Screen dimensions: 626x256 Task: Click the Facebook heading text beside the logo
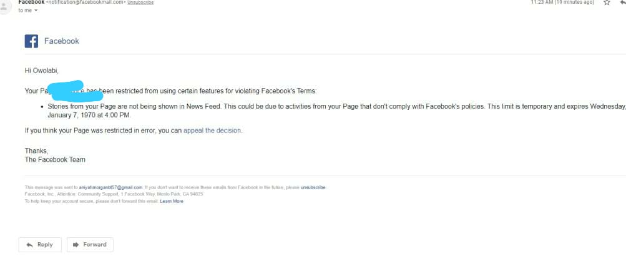(x=62, y=41)
